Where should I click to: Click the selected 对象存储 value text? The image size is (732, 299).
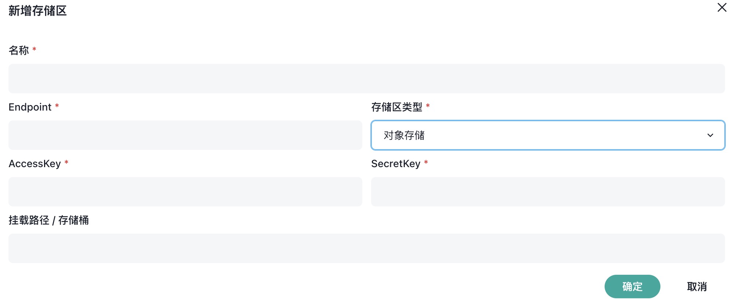tap(404, 135)
